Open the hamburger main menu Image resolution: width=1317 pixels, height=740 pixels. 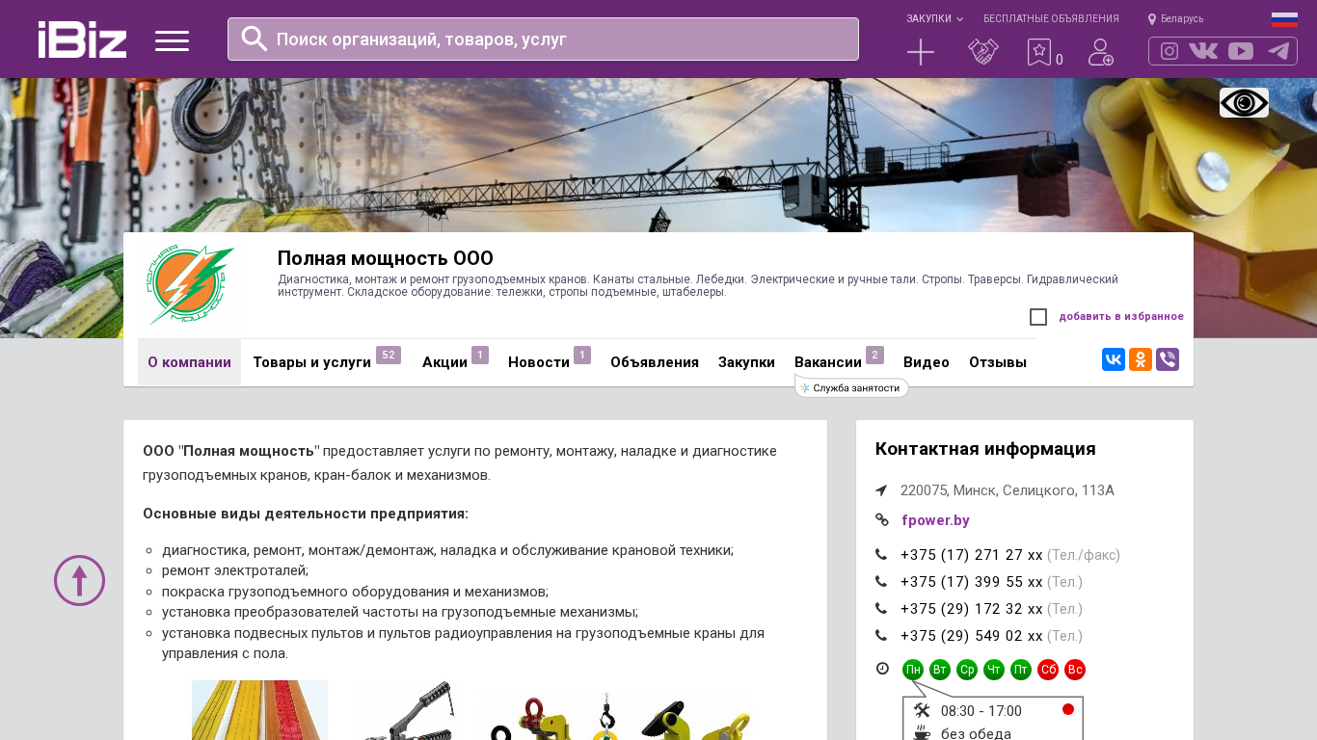(x=172, y=40)
